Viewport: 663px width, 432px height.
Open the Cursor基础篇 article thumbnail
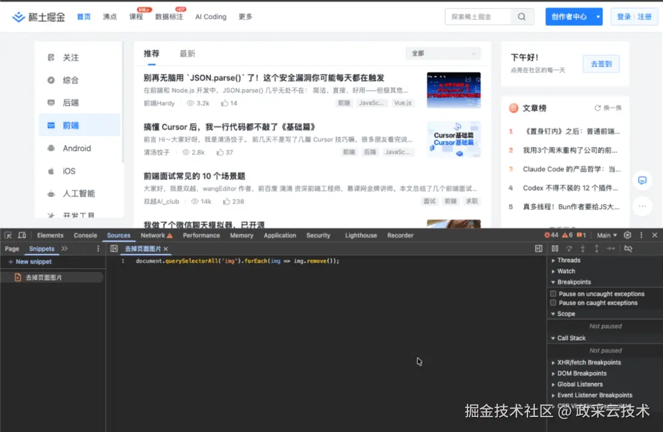click(x=454, y=139)
